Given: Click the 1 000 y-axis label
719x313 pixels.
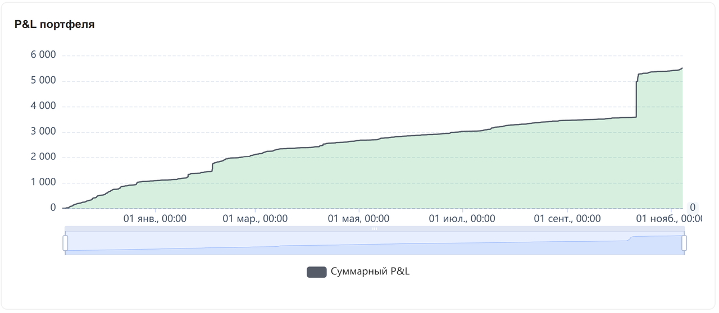Looking at the screenshot, I should (x=43, y=182).
